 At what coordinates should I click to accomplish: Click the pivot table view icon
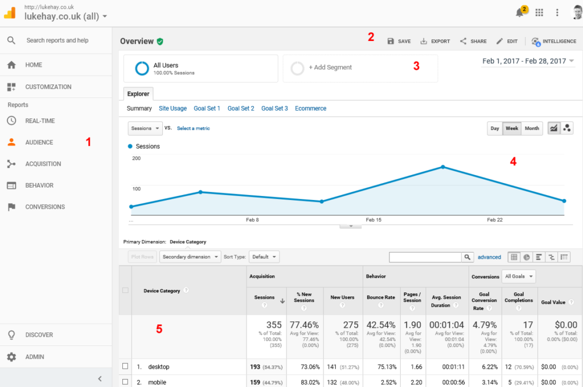pos(564,257)
